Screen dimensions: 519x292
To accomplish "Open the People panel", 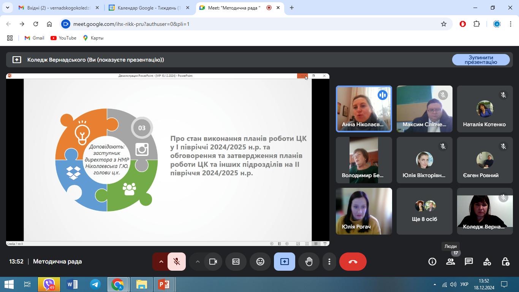I will (x=451, y=262).
